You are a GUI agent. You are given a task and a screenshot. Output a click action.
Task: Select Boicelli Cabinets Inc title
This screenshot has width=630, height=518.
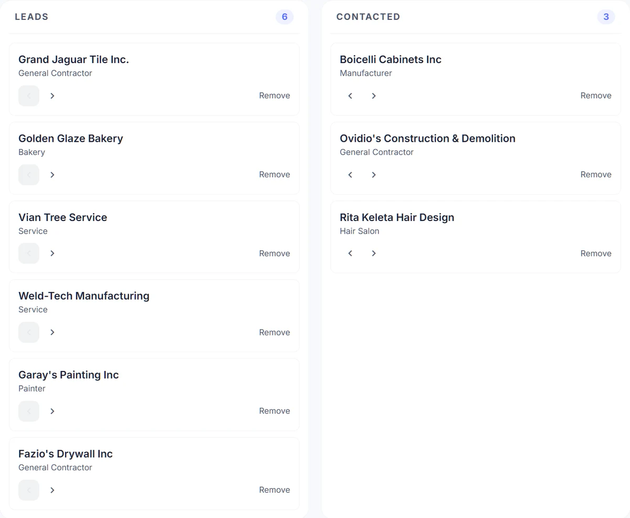(x=391, y=59)
